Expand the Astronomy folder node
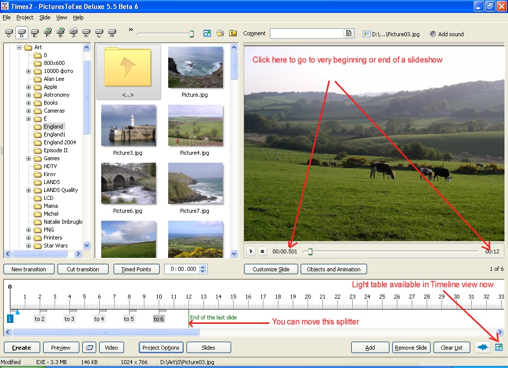508x368 pixels. click(x=28, y=95)
